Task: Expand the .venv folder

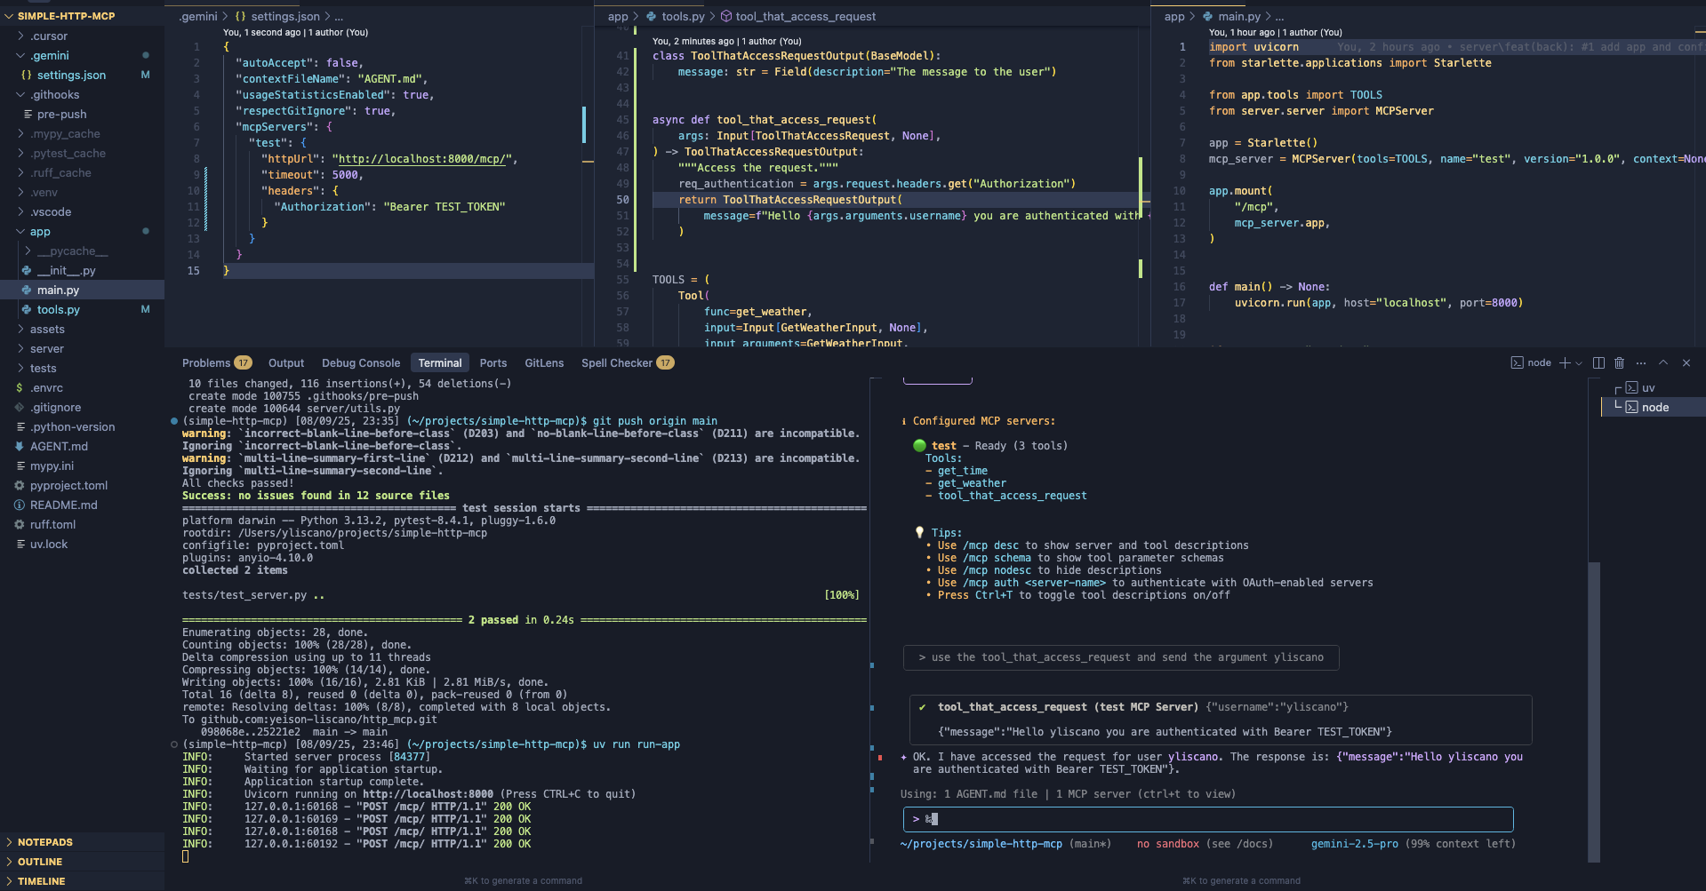Action: click(44, 192)
